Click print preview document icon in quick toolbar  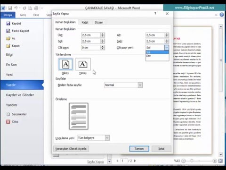point(30,8)
